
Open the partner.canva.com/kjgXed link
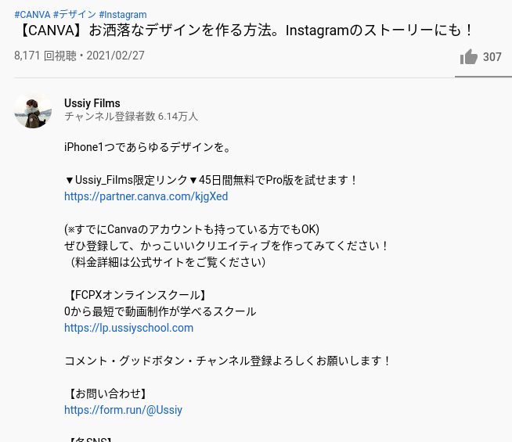(x=146, y=196)
